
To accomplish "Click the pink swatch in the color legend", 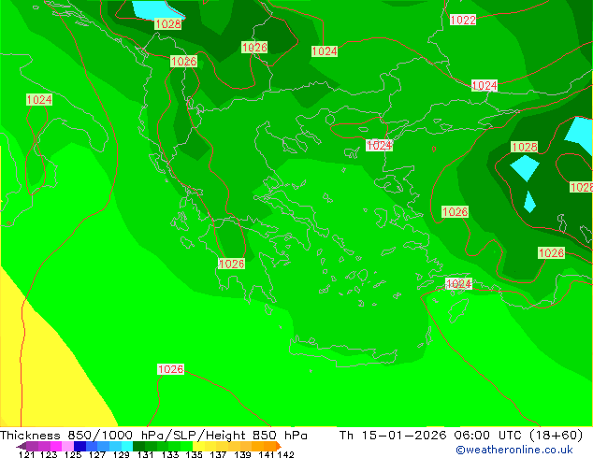I will tap(67, 446).
